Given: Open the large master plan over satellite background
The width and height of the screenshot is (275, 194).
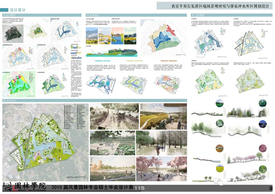Looking at the screenshot, I should tap(46, 142).
